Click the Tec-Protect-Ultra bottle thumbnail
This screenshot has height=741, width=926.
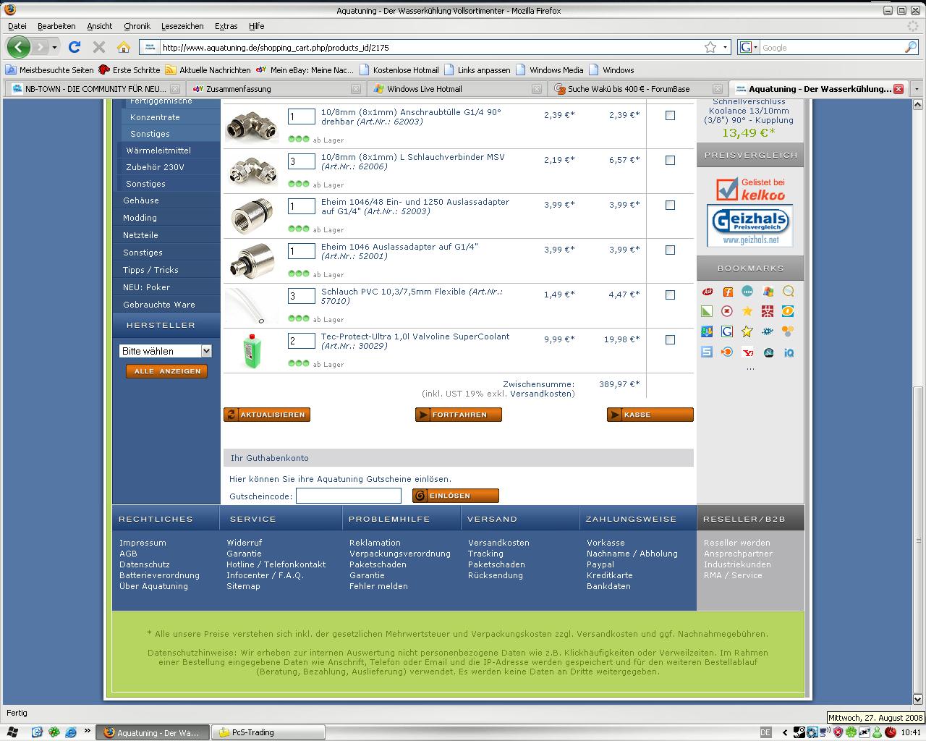coord(252,350)
